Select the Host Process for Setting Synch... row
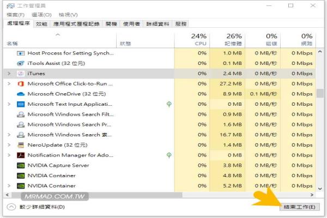 pyautogui.click(x=160, y=53)
